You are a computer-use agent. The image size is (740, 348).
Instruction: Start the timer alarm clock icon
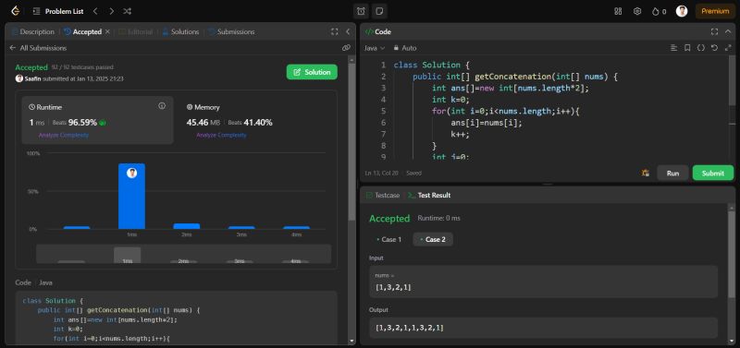point(361,11)
